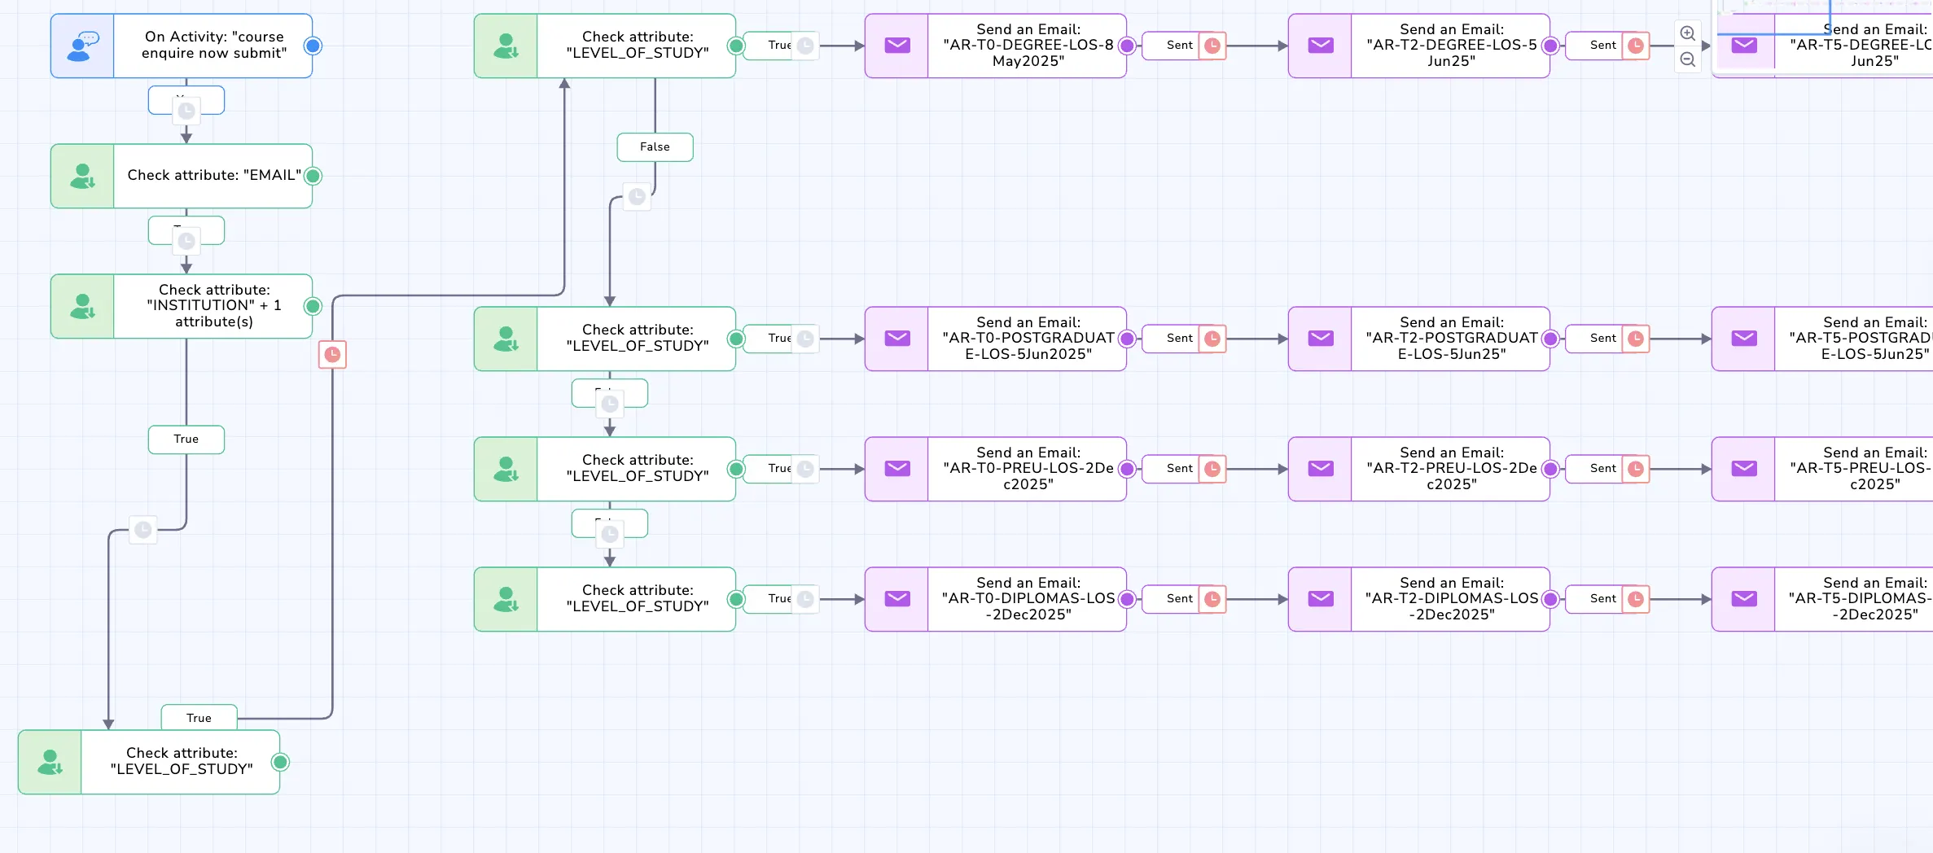The image size is (1933, 853).
Task: Click person icon on the PREU row LEVEL_OF_STUDY node
Action: (506, 469)
